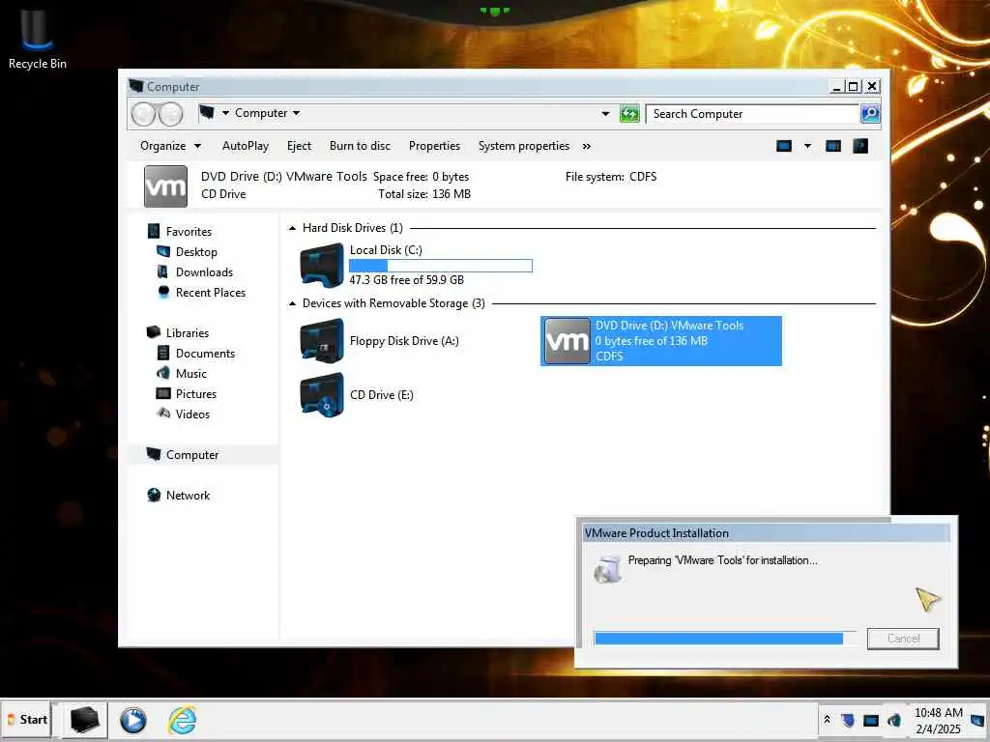Toggle the preview pane icon
This screenshot has width=990, height=742.
click(833, 146)
